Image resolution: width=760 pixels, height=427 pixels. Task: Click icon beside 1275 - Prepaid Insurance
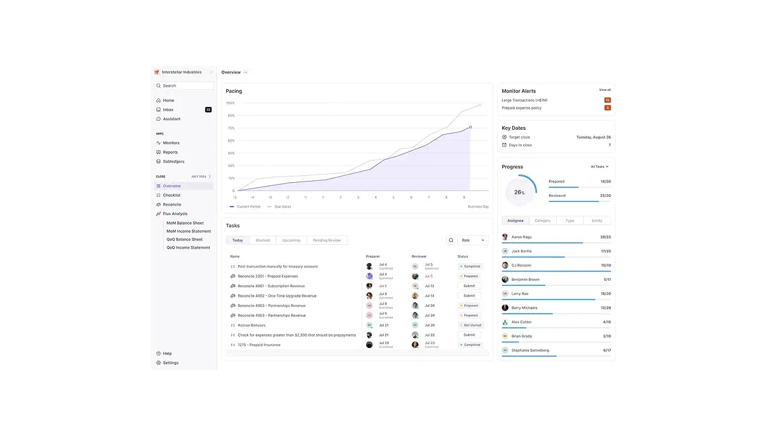[233, 345]
